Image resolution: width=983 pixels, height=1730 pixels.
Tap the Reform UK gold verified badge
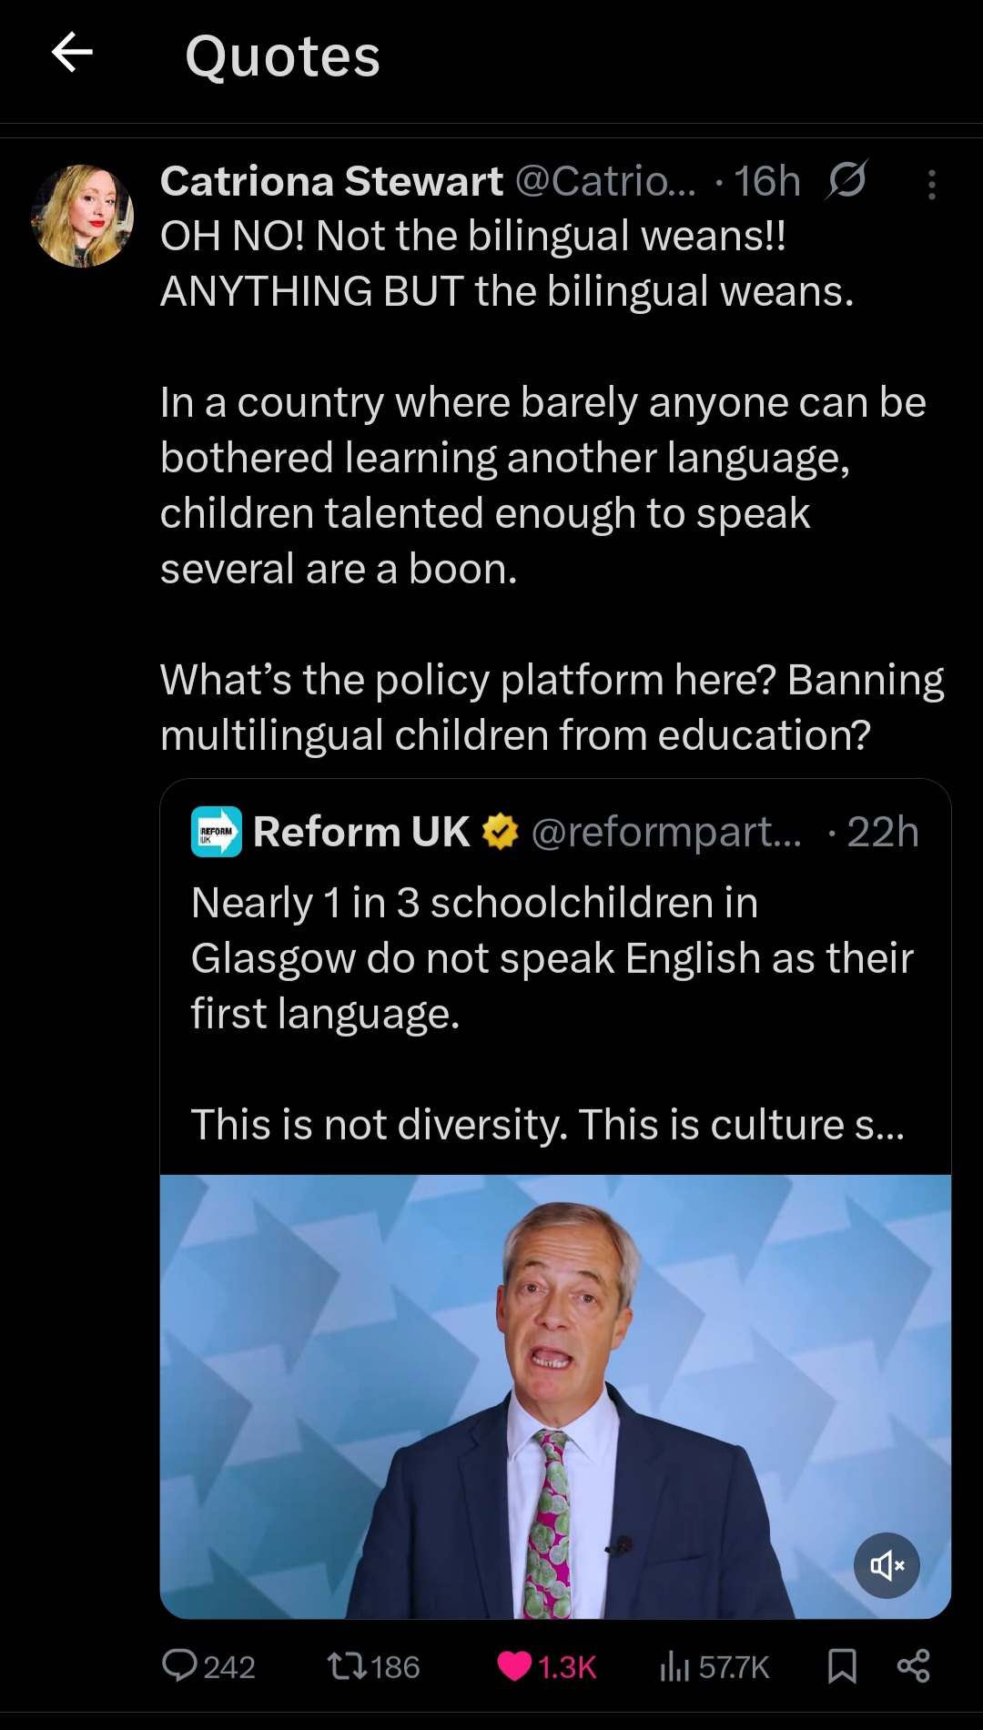click(500, 832)
